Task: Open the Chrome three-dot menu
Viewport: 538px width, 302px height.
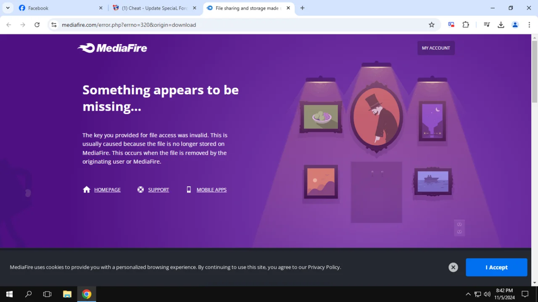Action: (x=529, y=25)
